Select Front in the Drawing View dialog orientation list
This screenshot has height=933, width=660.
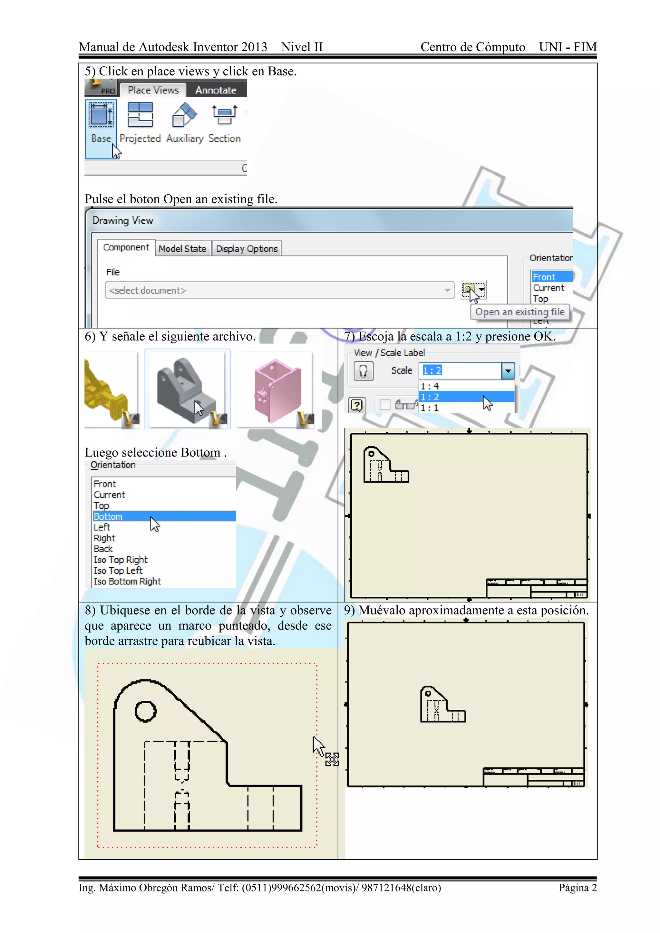tap(552, 277)
